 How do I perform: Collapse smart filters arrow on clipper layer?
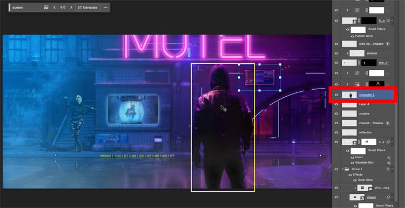point(392,197)
